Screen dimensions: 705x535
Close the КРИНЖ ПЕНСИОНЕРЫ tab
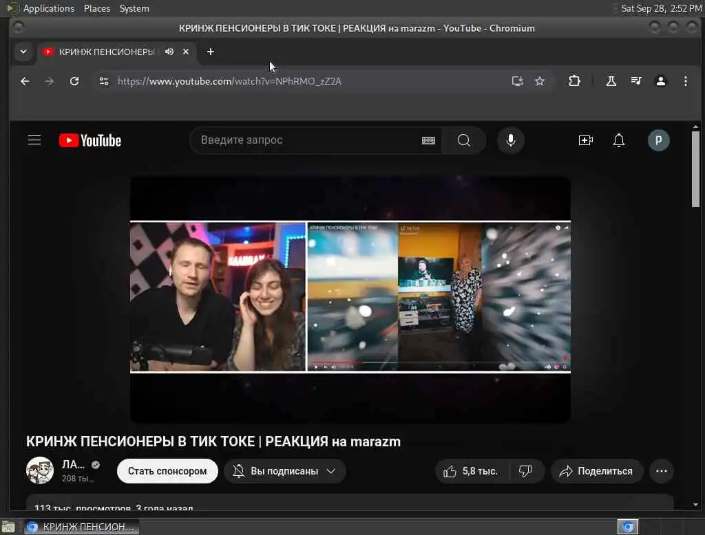pyautogui.click(x=186, y=52)
